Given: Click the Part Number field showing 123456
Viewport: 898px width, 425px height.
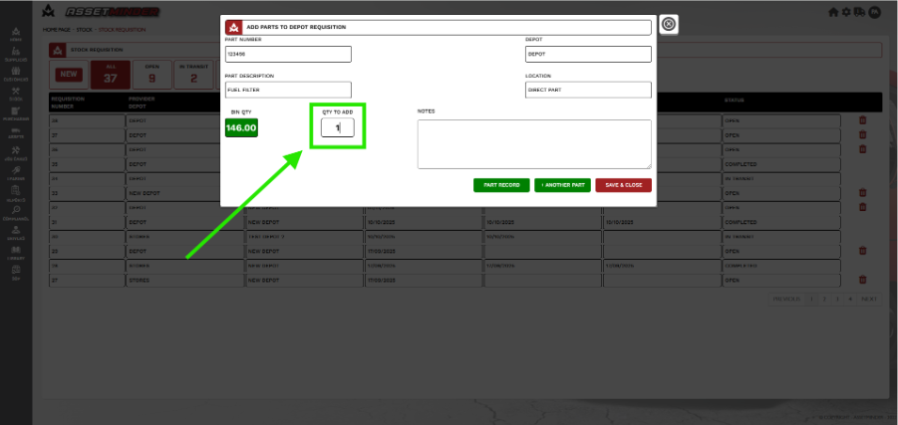Looking at the screenshot, I should pos(288,55).
